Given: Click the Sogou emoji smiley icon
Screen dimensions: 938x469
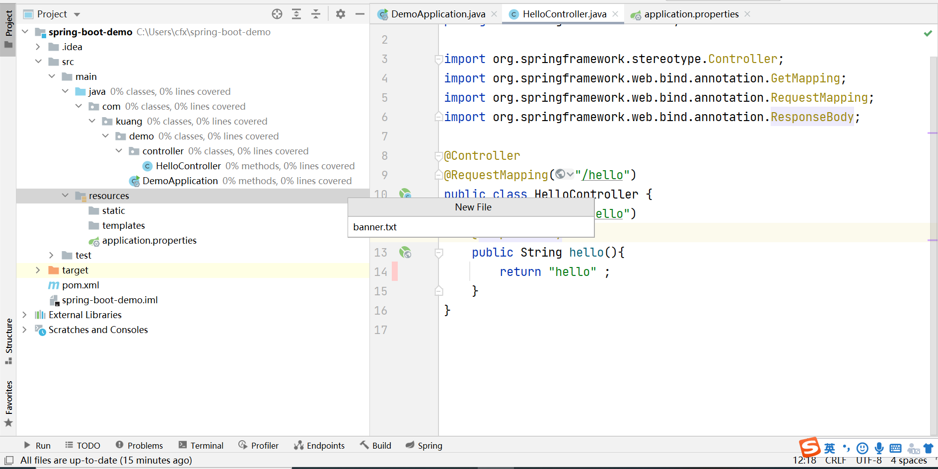Looking at the screenshot, I should click(x=863, y=448).
